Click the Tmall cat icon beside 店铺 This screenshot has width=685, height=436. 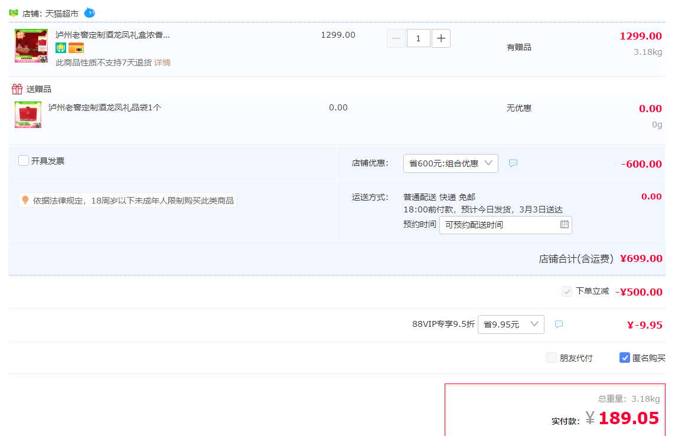14,13
